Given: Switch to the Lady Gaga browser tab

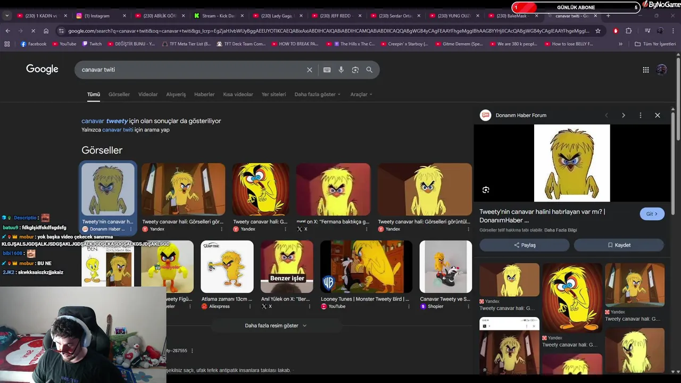Looking at the screenshot, I should point(277,16).
